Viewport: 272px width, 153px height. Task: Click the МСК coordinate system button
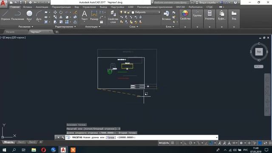pos(258,66)
